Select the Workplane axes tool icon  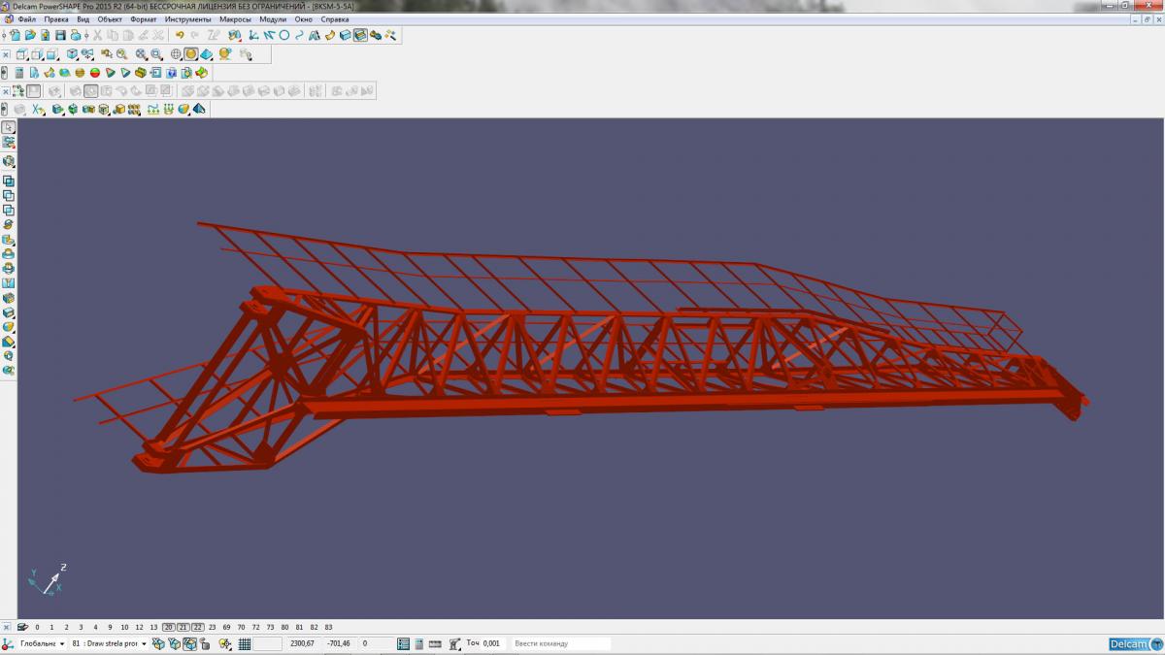tap(253, 35)
